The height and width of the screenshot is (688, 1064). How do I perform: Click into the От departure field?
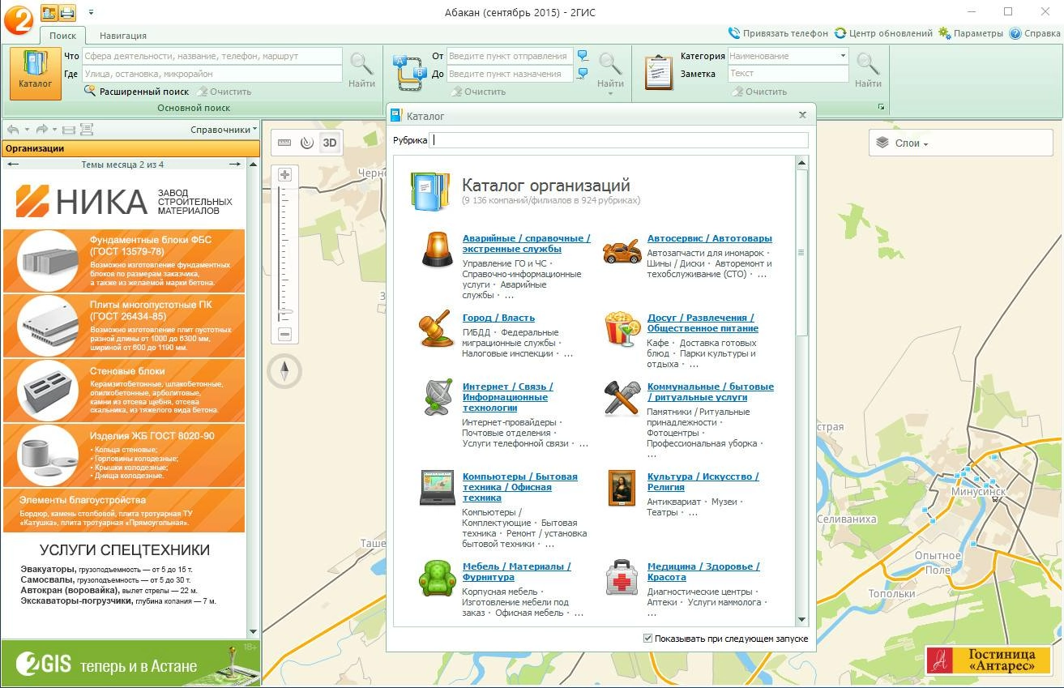tap(509, 56)
